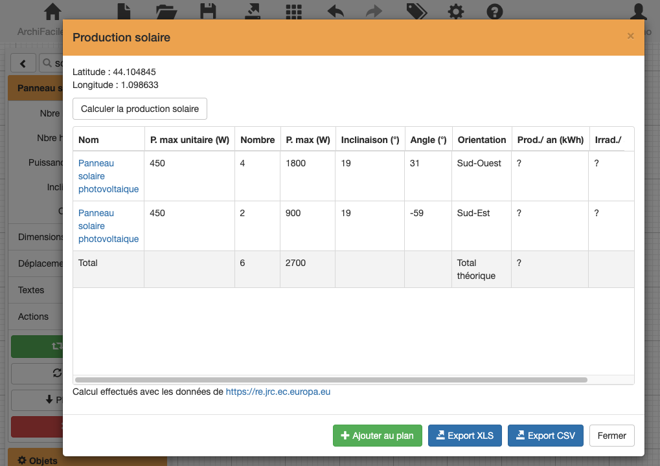The width and height of the screenshot is (660, 466).
Task: Click the Ajouter au plan button
Action: coord(378,436)
